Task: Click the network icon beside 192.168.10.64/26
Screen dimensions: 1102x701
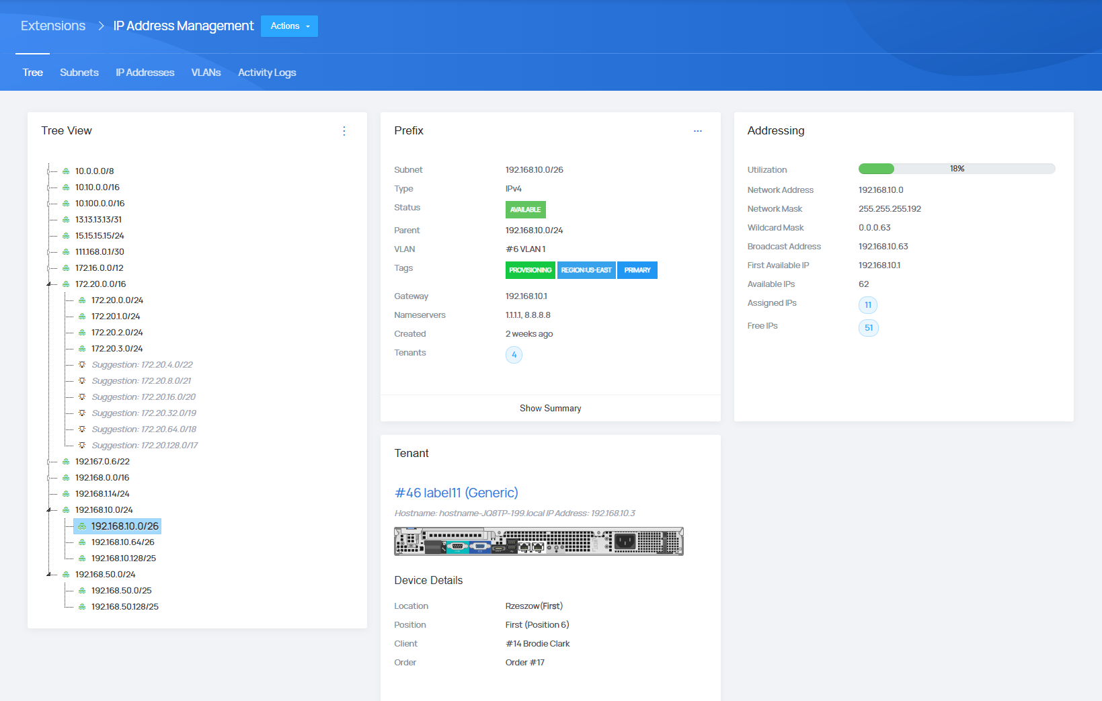Action: (x=82, y=542)
